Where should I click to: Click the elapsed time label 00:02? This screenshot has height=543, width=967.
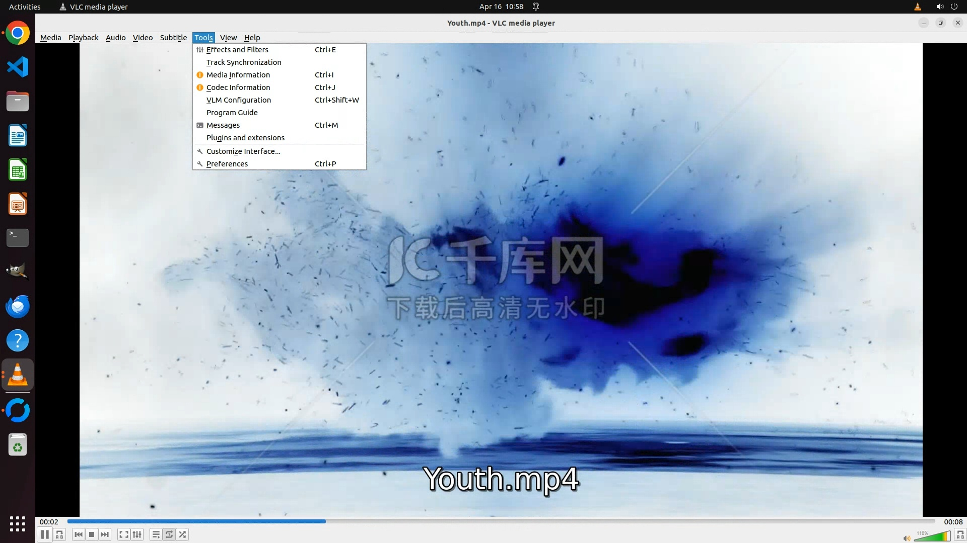click(x=49, y=522)
